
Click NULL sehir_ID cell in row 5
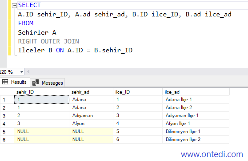pos(42,131)
